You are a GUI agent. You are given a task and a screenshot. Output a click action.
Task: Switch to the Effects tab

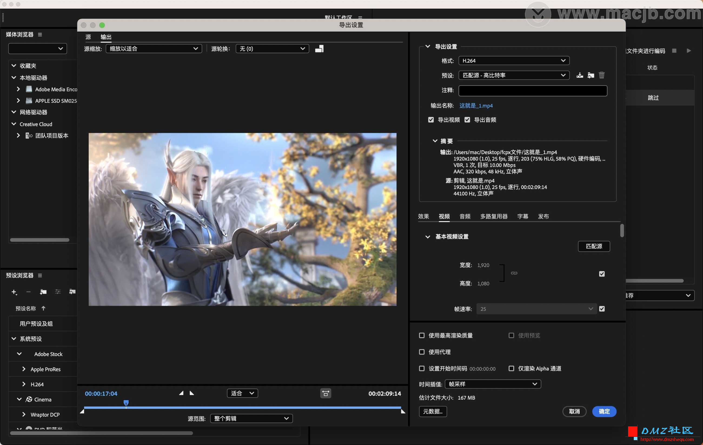point(423,216)
